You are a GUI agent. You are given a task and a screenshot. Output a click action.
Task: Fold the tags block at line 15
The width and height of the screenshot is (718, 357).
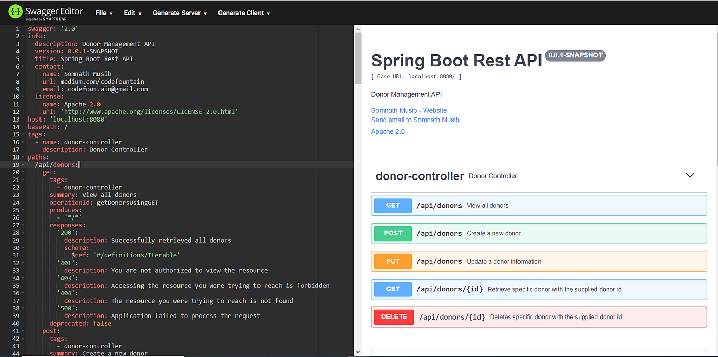[23, 134]
